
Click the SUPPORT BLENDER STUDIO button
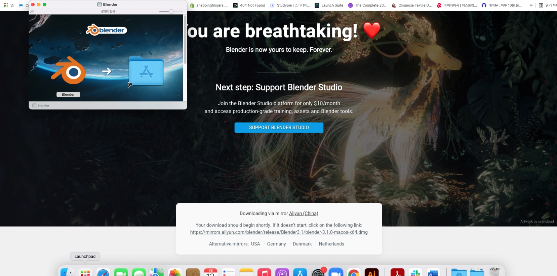[279, 128]
